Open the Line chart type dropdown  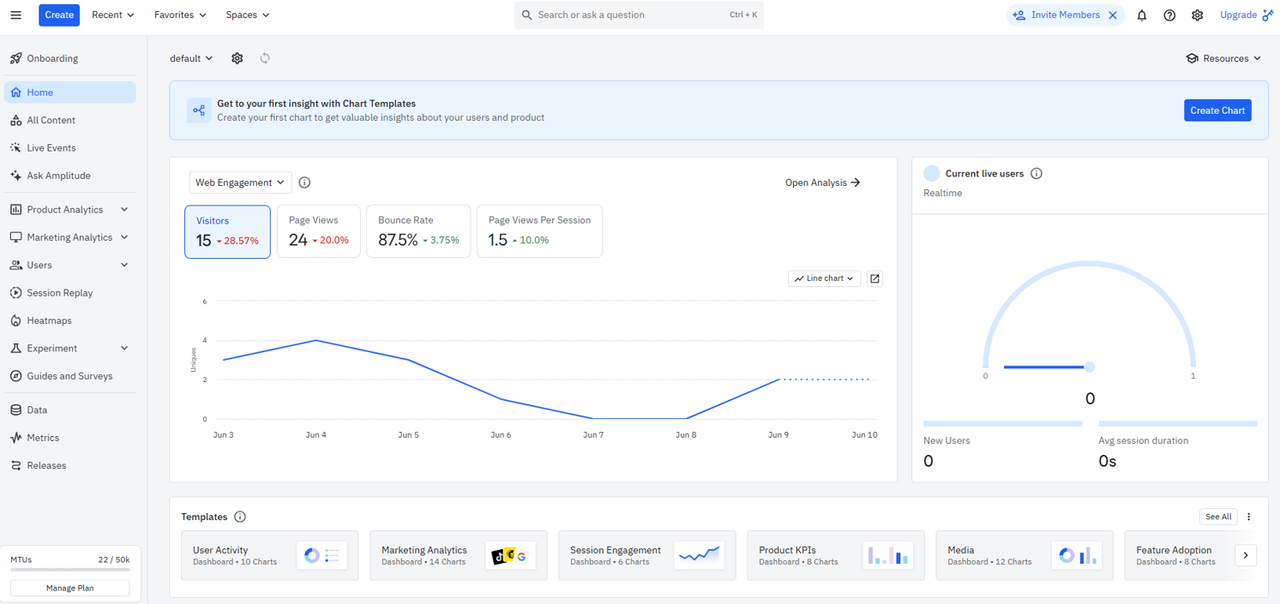tap(824, 278)
